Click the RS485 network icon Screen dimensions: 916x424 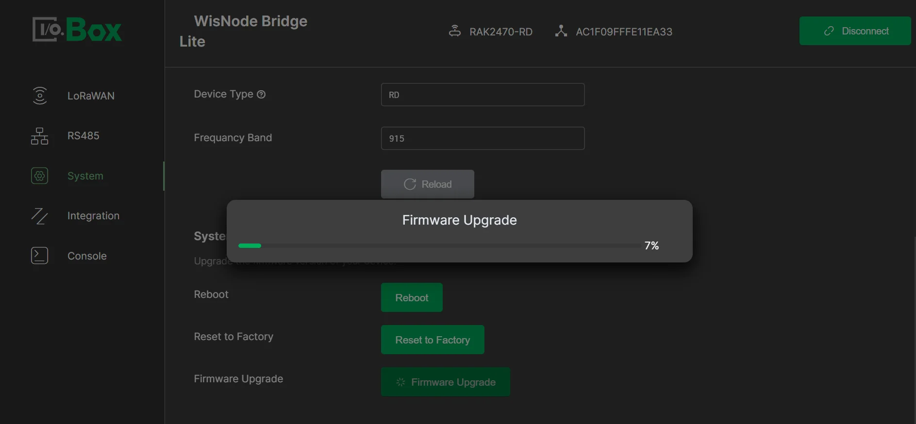coord(39,136)
